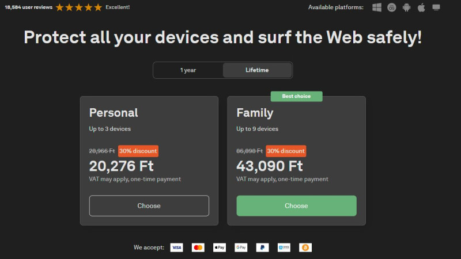Click the Best choice badge
The image size is (461, 259).
click(296, 96)
